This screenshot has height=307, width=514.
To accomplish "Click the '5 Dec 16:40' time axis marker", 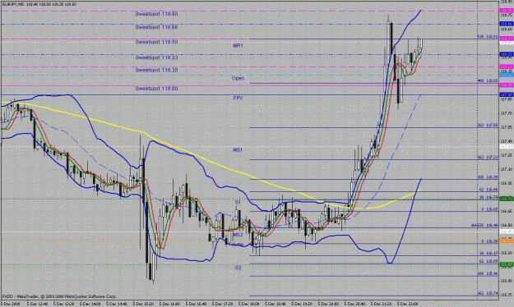I will point(197,304).
